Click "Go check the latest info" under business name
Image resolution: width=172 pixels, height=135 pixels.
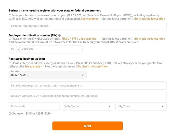click(x=150, y=19)
